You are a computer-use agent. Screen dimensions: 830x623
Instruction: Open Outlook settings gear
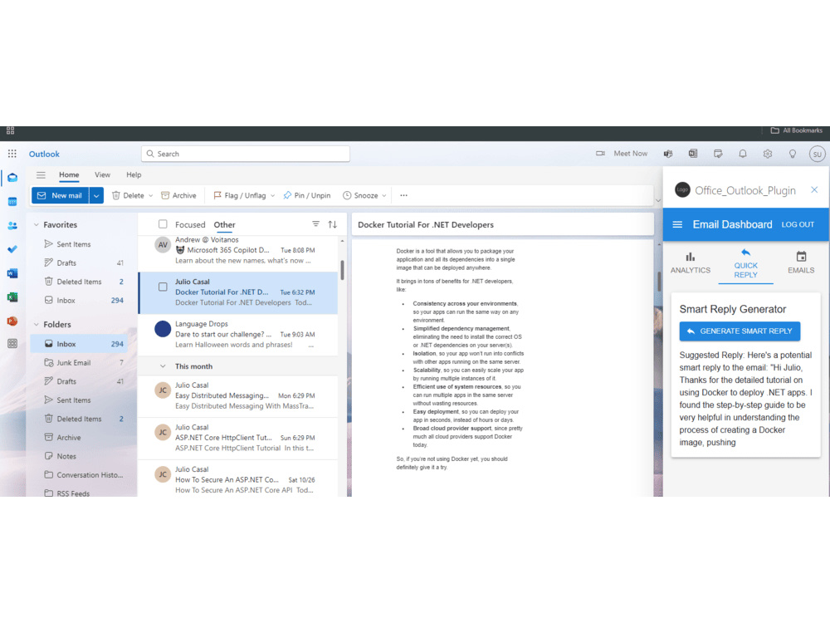coord(768,154)
